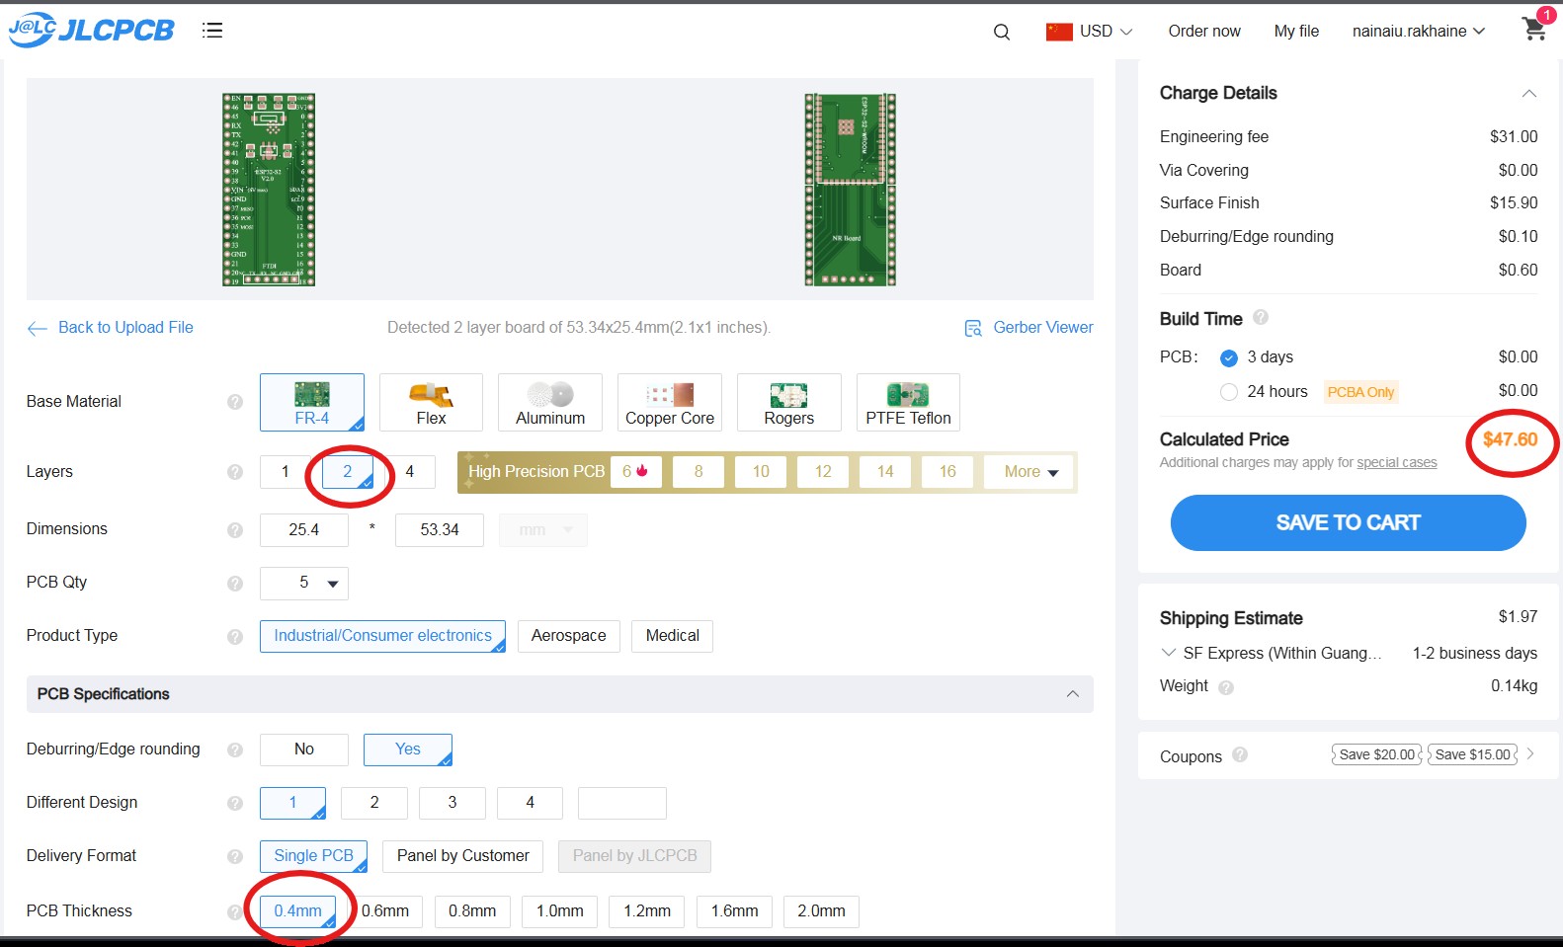
Task: Apply the Save $20.00 coupon
Action: 1376,754
